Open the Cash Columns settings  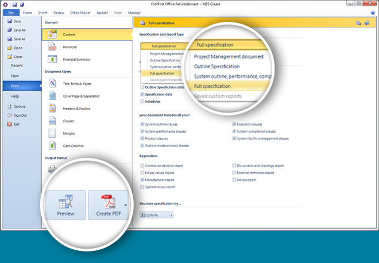53,145
